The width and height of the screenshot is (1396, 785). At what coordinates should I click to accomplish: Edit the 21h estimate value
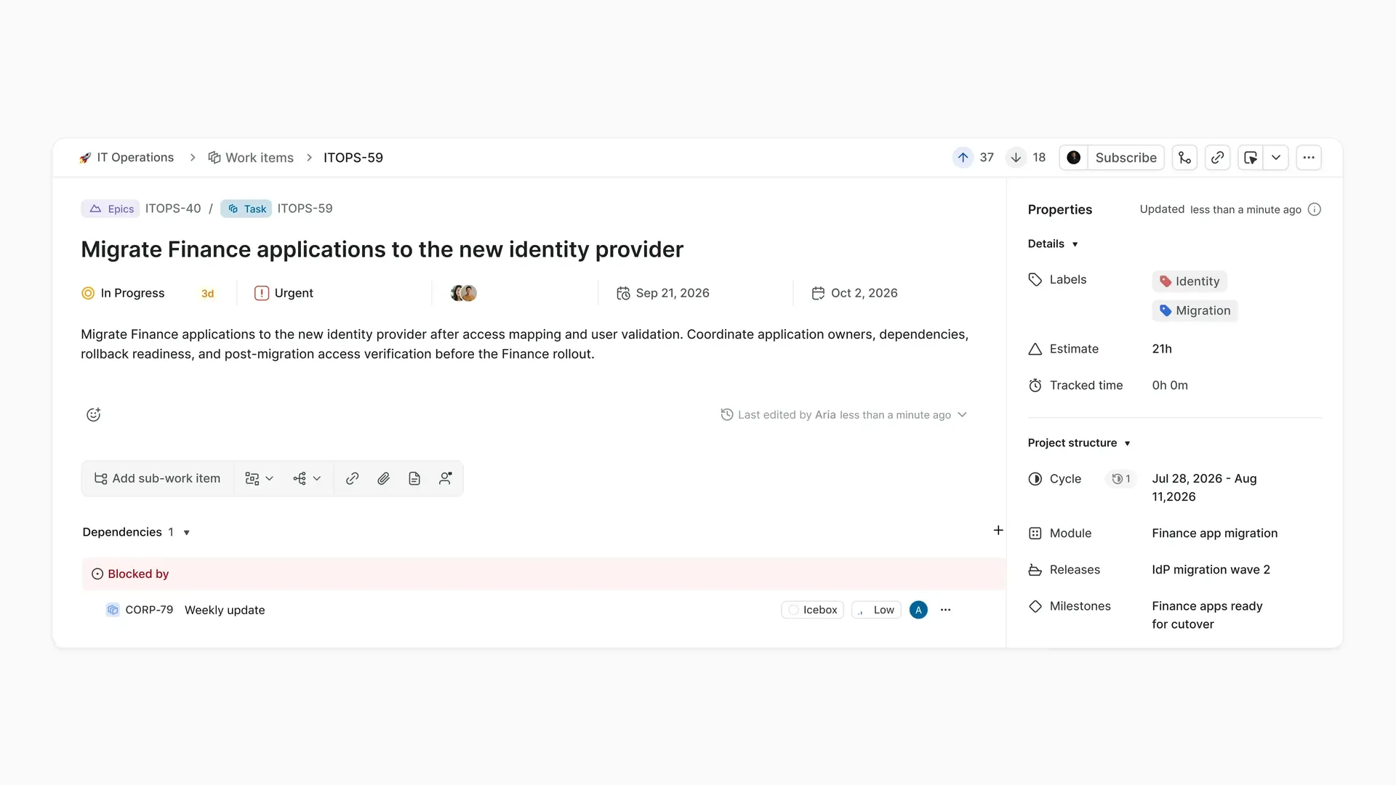(1162, 349)
